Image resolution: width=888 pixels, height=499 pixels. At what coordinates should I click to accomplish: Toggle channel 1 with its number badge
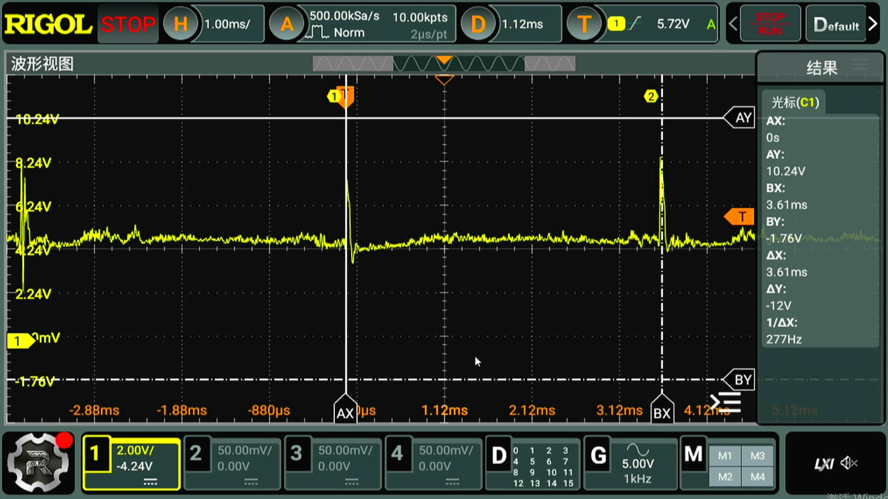pyautogui.click(x=96, y=454)
